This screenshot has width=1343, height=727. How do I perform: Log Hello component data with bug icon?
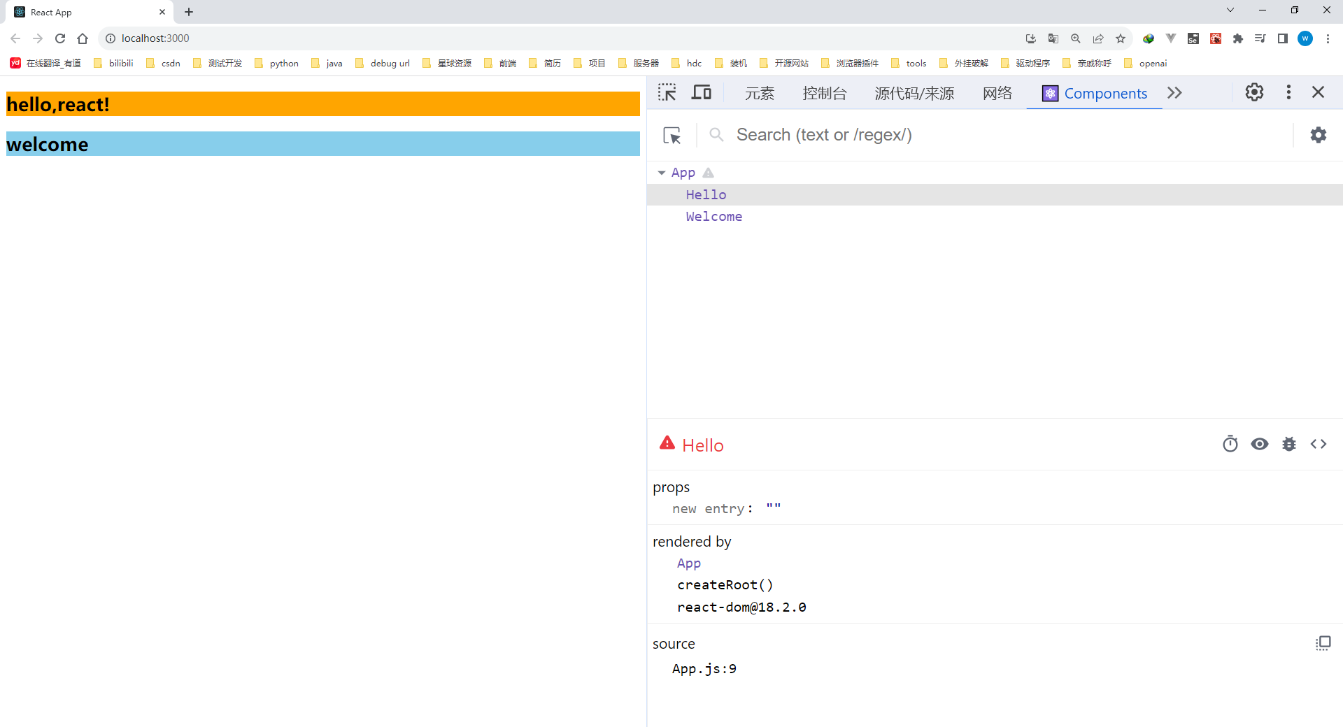pos(1289,444)
